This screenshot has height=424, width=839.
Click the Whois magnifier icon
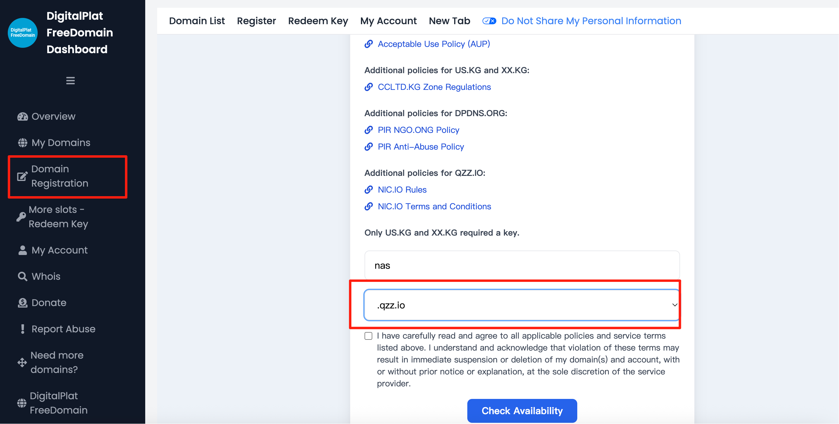[22, 276]
